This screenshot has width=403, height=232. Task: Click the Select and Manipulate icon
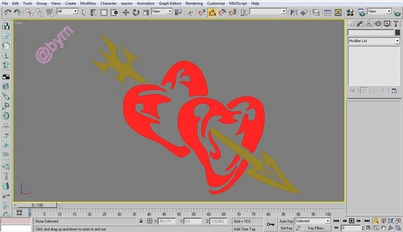point(190,13)
